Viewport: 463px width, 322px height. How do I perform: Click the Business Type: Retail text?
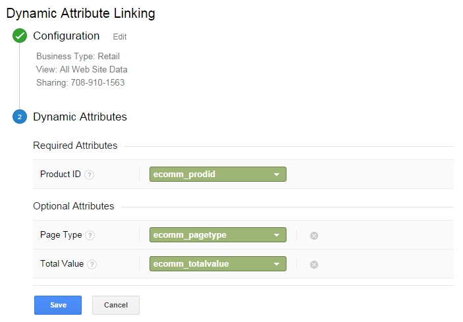pyautogui.click(x=78, y=57)
